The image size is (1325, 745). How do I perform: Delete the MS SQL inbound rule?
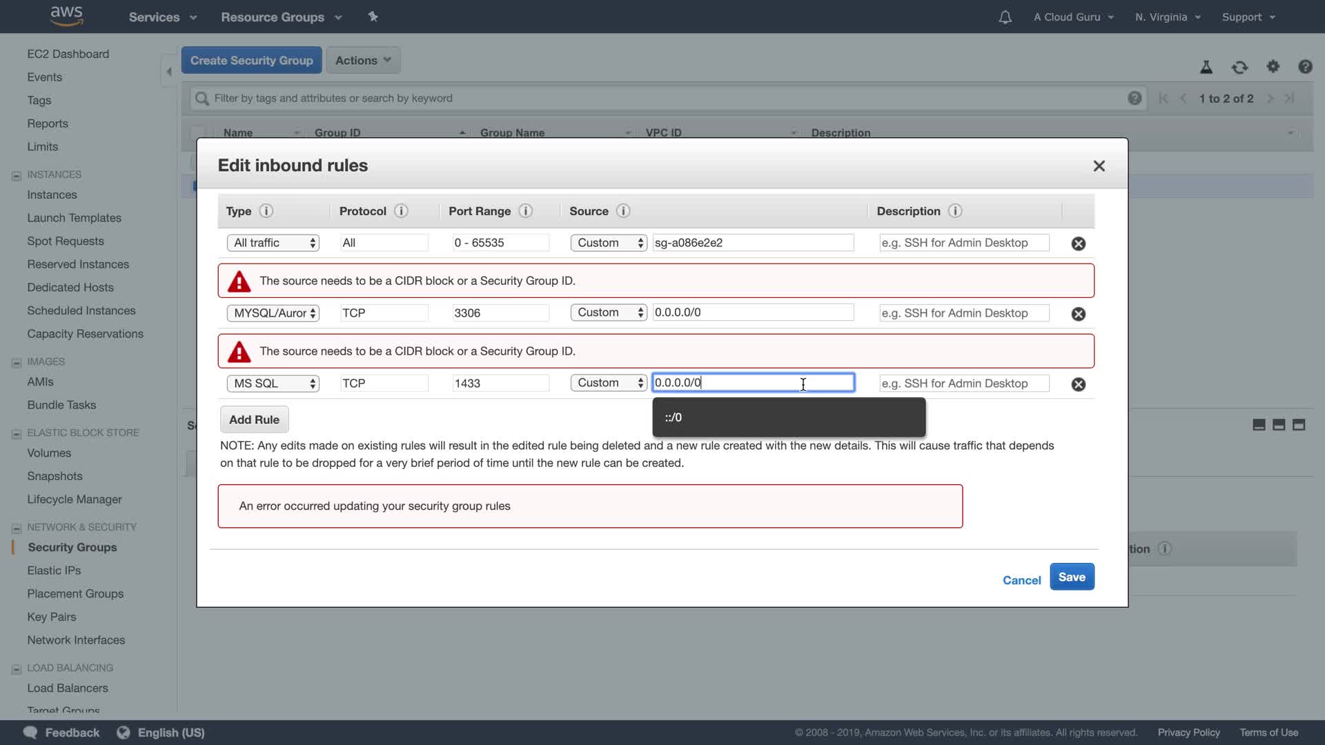[x=1078, y=384]
